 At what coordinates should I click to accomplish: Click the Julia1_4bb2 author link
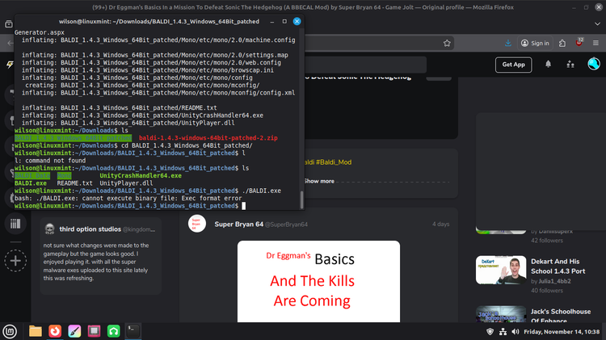click(x=554, y=281)
